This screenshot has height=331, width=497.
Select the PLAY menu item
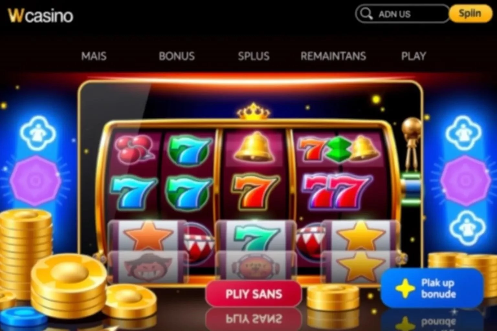[x=414, y=56]
